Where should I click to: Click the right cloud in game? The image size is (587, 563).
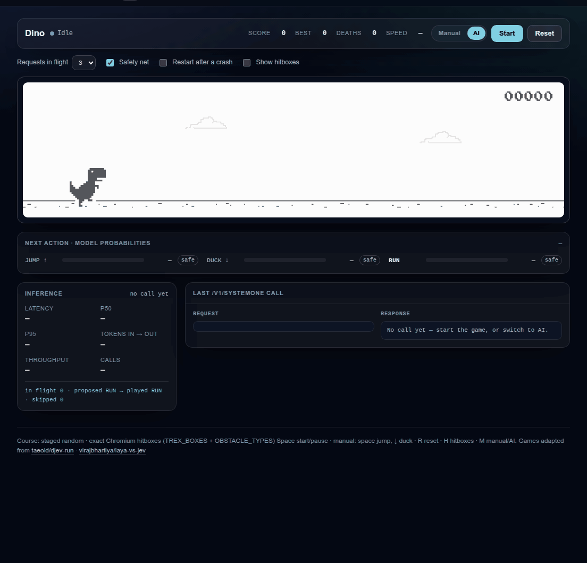click(x=441, y=137)
